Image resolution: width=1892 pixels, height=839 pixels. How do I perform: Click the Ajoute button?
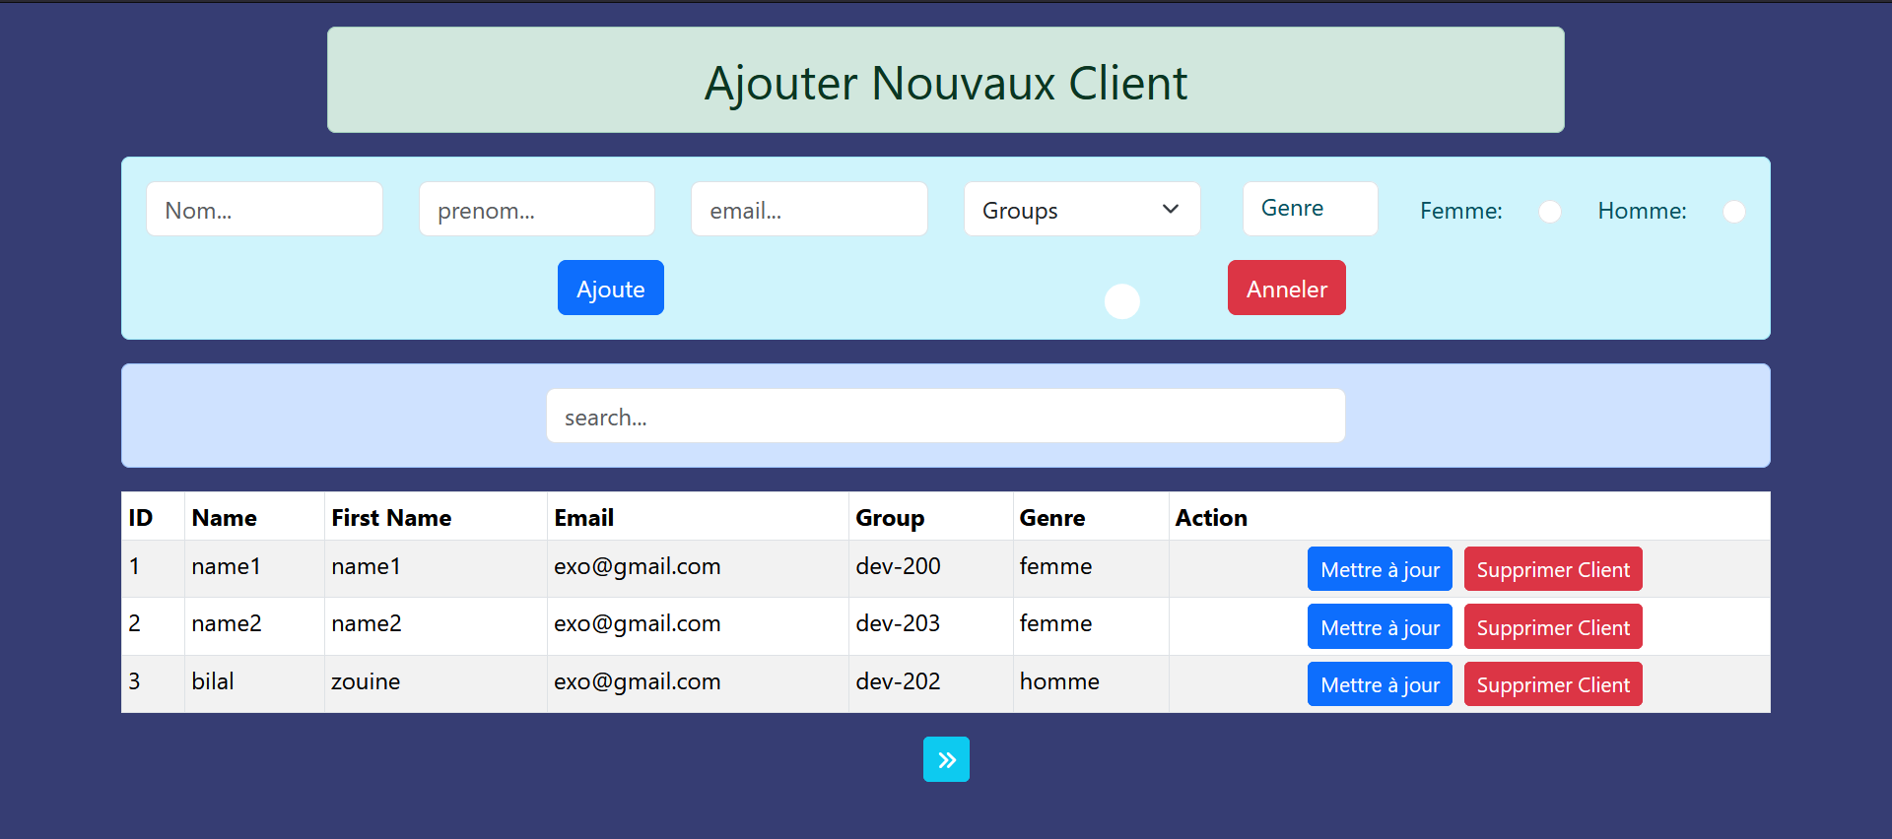coord(610,289)
